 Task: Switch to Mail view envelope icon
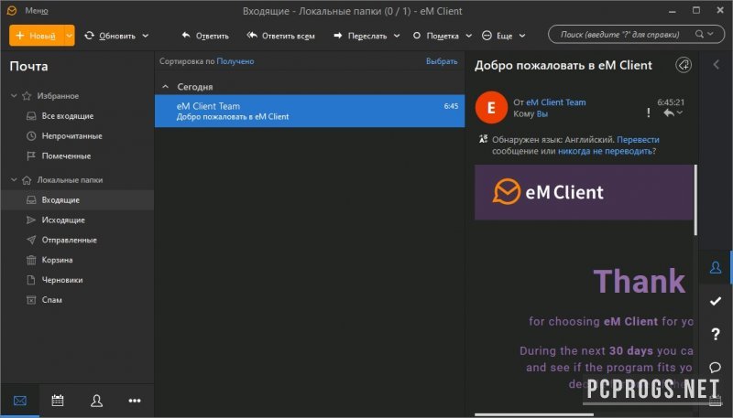(x=20, y=401)
